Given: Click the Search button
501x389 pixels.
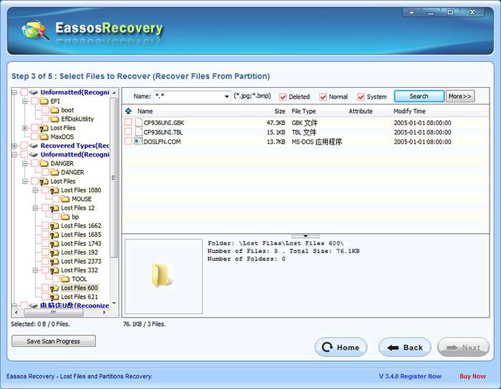Looking at the screenshot, I should coord(419,96).
